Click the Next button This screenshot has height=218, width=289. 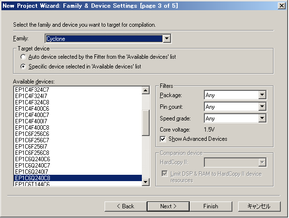point(168,206)
